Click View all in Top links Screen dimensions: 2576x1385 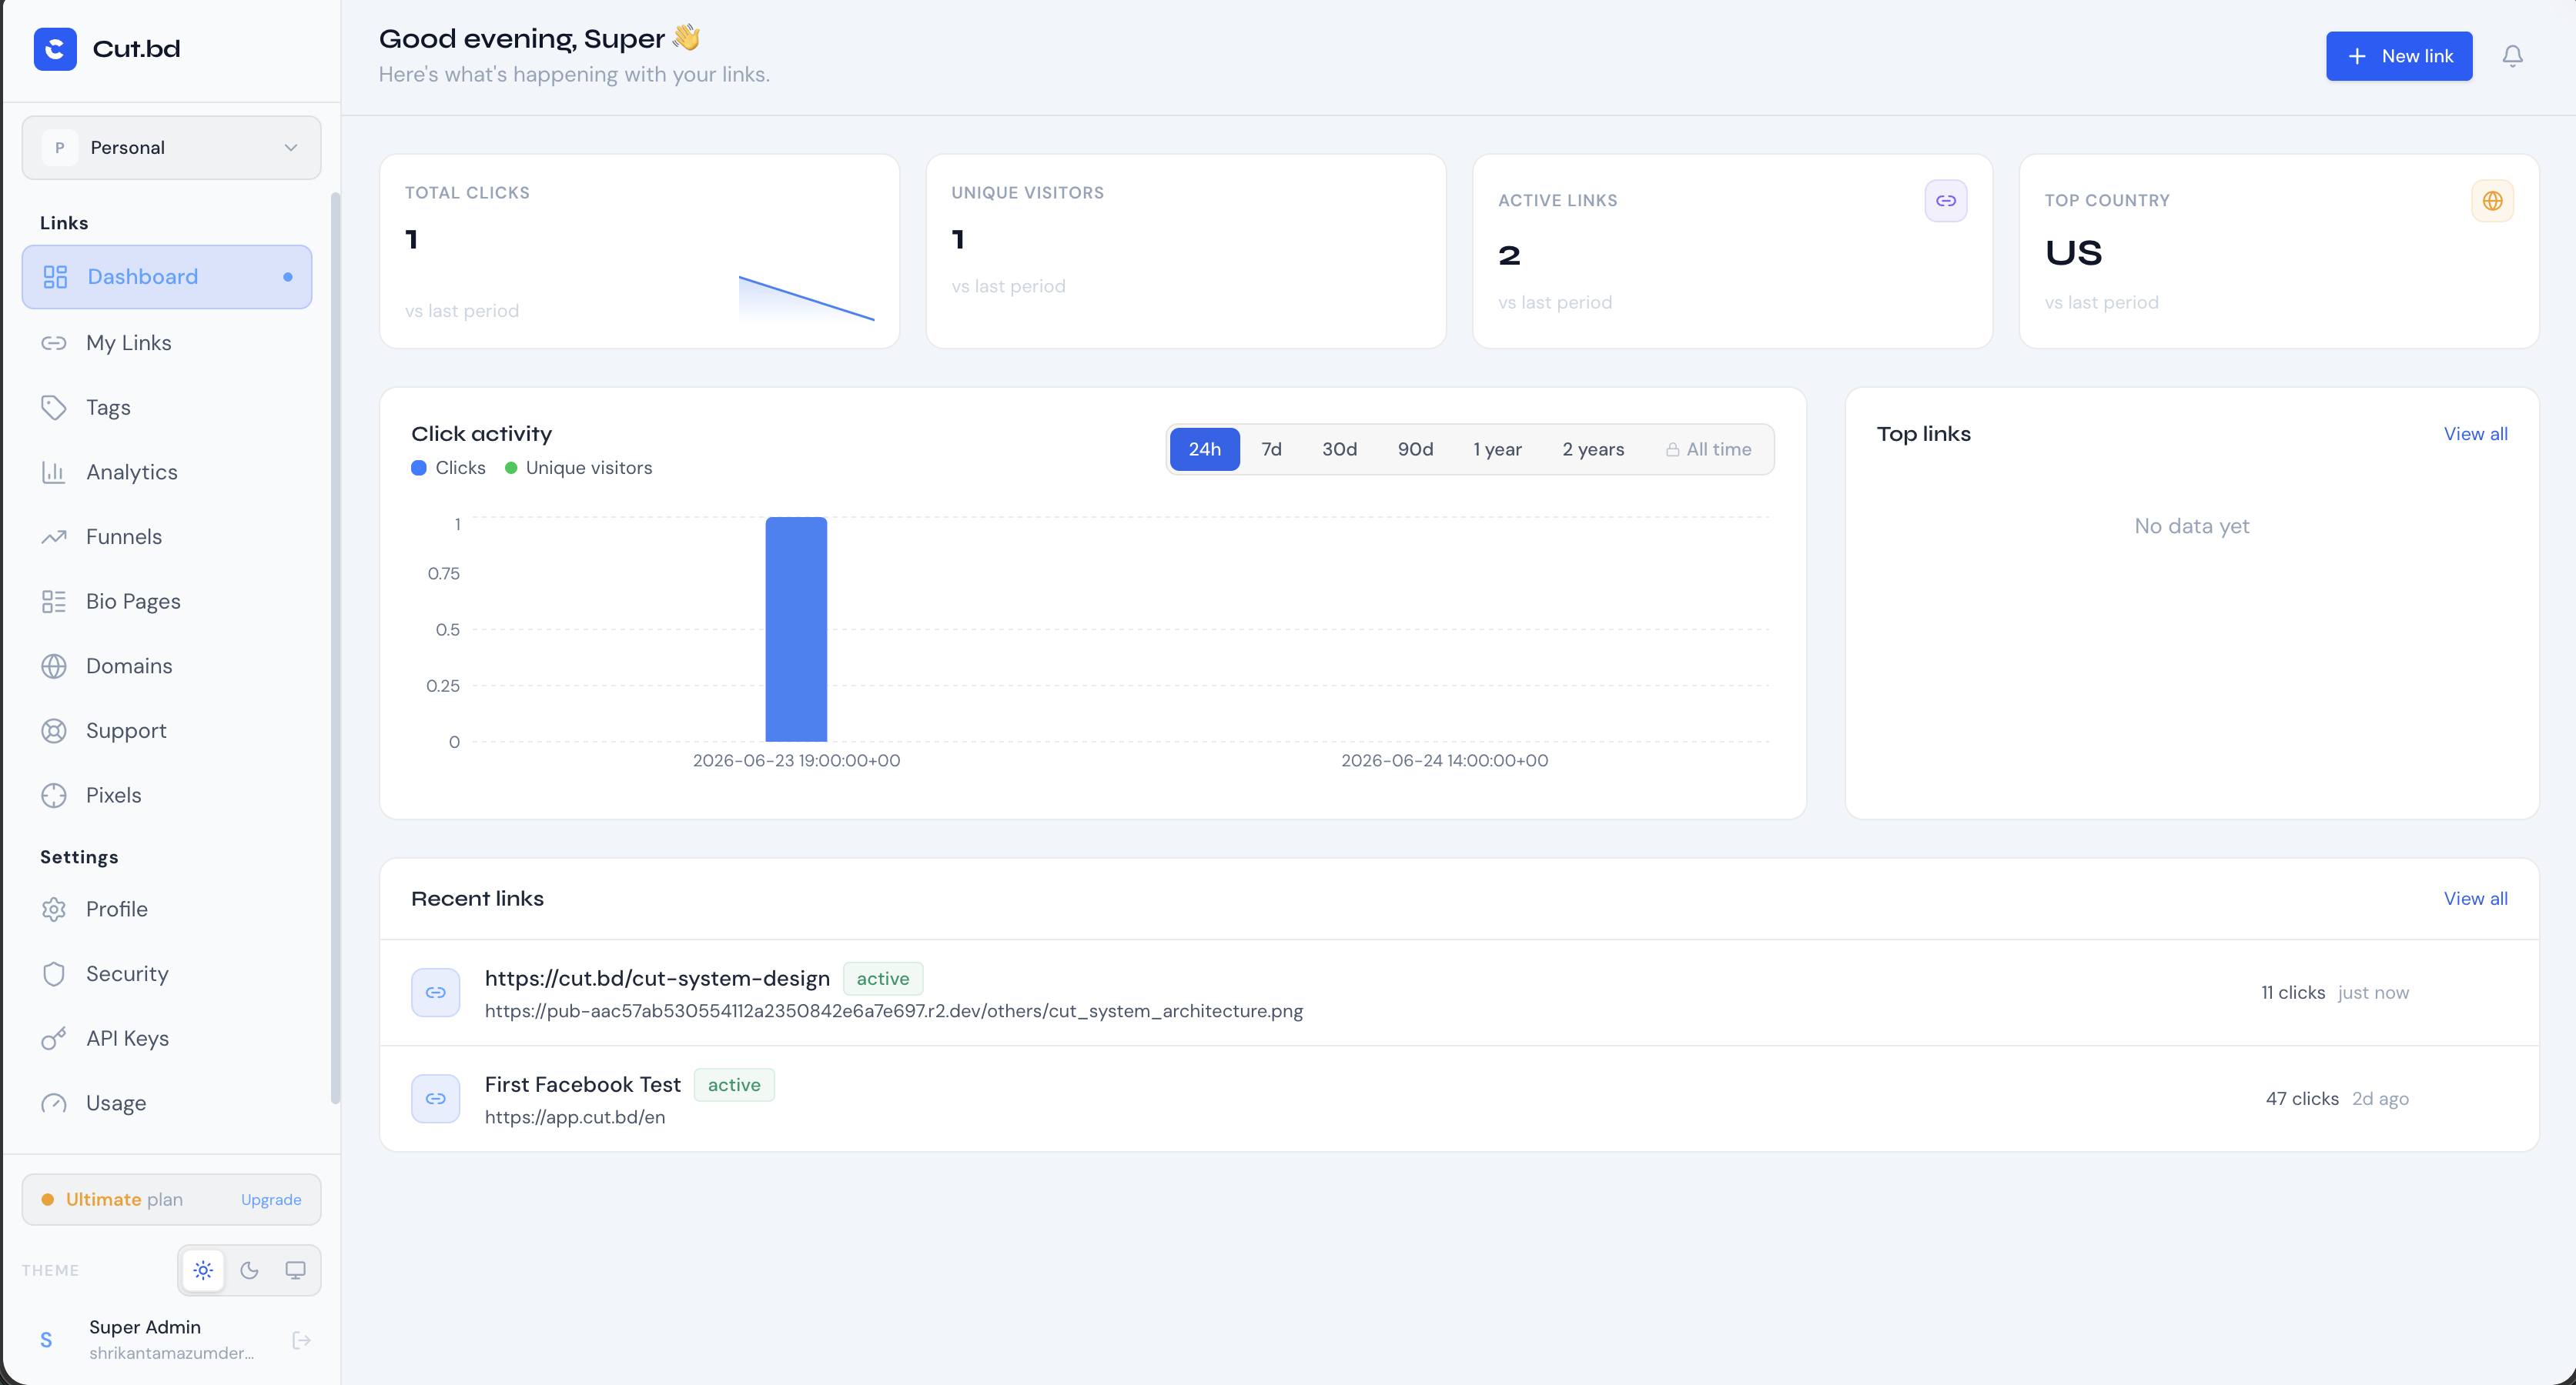point(2475,434)
